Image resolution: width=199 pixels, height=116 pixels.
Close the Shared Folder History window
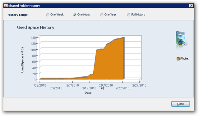point(191,6)
